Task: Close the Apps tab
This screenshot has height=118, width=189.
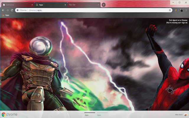Action: point(65,5)
